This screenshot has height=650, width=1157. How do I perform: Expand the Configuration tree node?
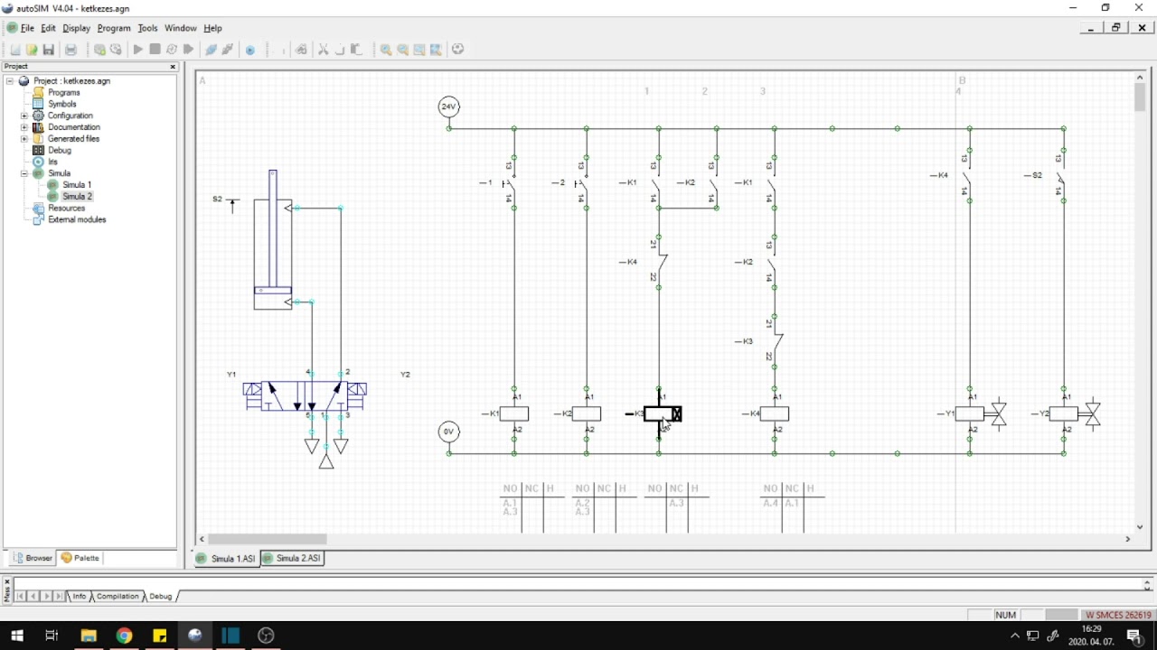pos(24,116)
